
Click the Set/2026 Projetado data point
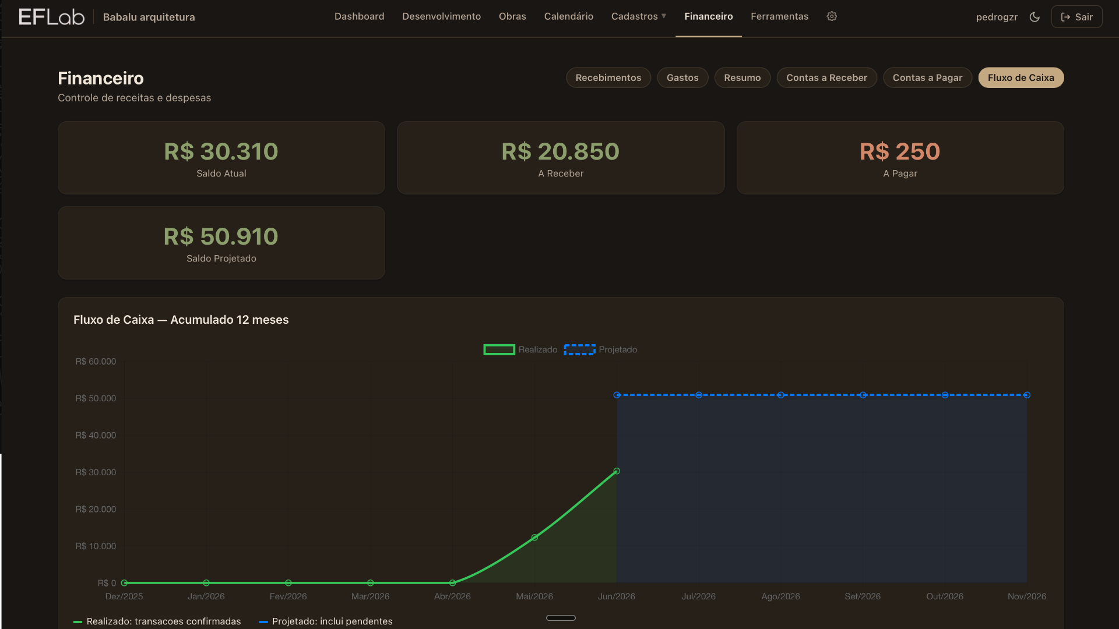pyautogui.click(x=863, y=395)
